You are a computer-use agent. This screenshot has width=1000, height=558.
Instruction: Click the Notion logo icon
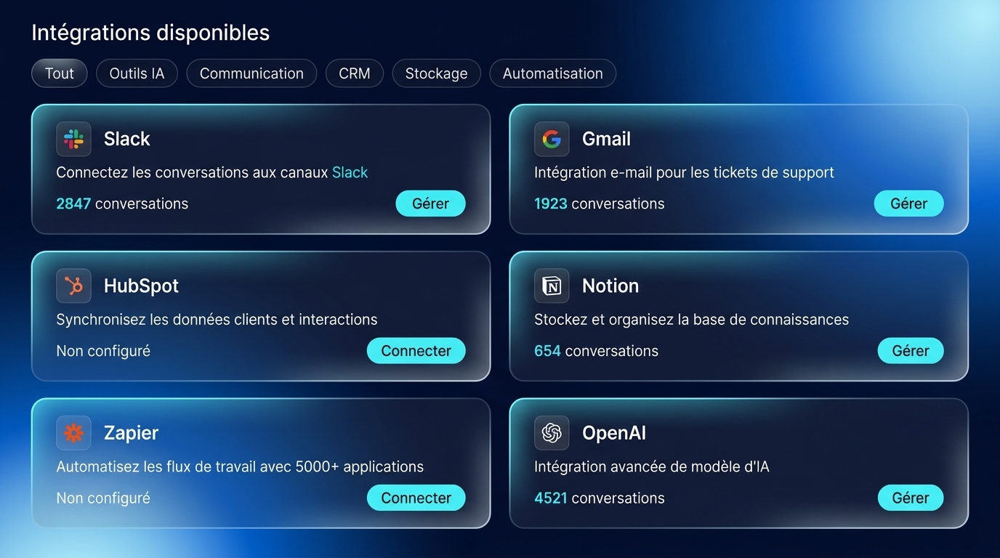coord(552,286)
